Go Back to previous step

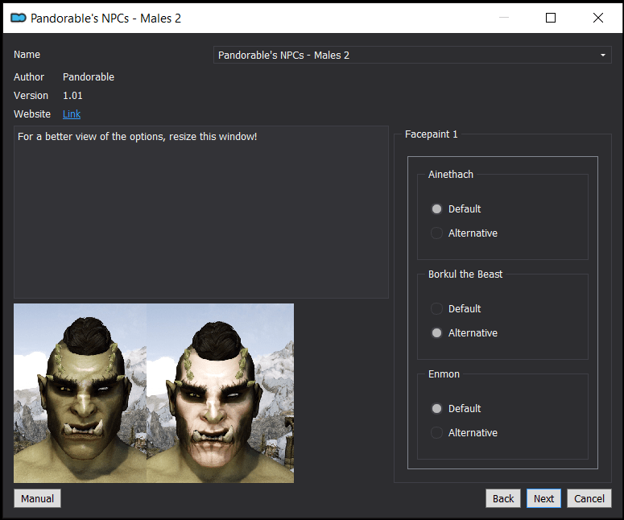[503, 498]
